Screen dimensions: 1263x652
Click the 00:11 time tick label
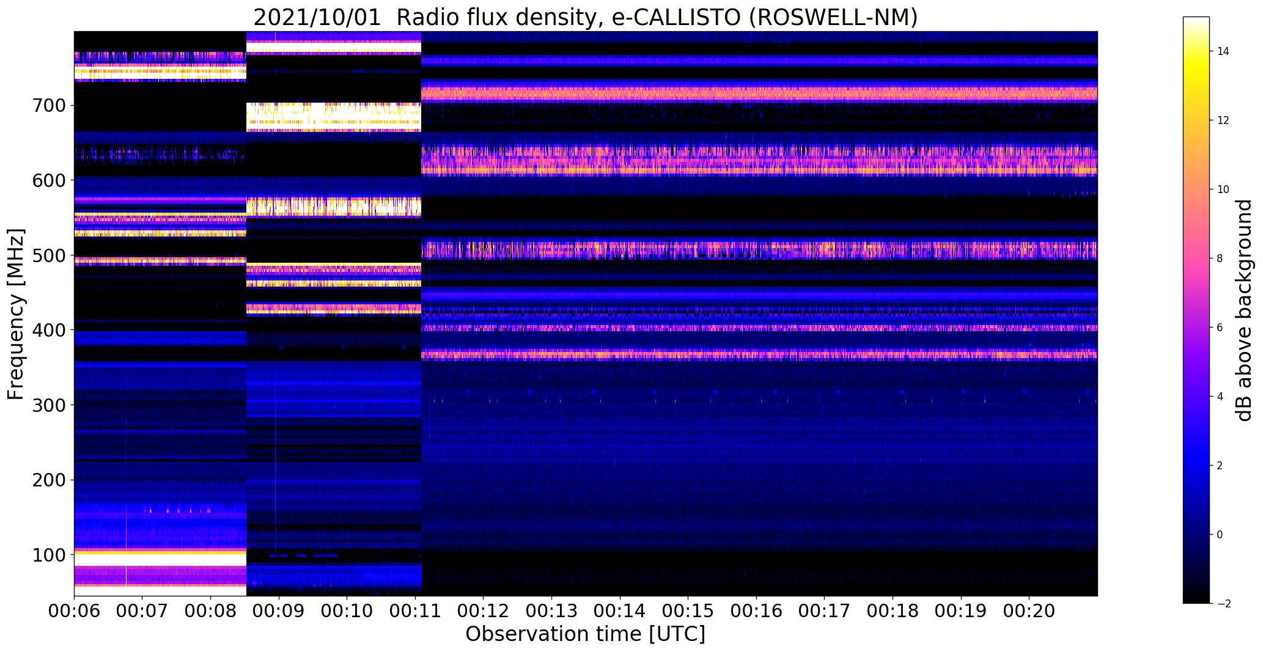click(x=415, y=611)
